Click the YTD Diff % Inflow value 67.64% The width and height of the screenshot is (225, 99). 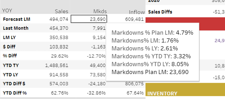(135, 93)
